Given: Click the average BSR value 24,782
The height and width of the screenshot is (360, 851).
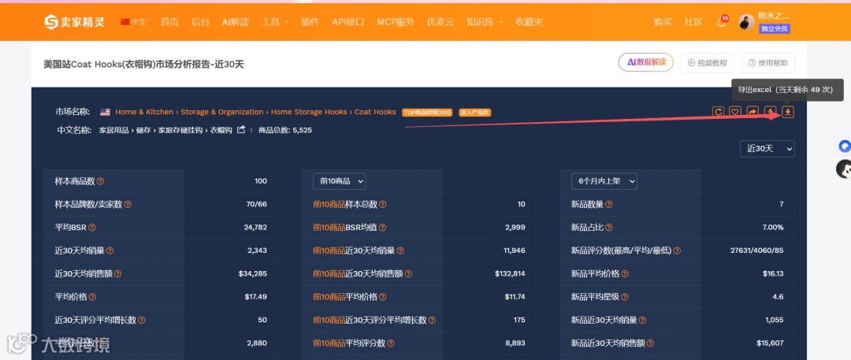Looking at the screenshot, I should pyautogui.click(x=255, y=228).
